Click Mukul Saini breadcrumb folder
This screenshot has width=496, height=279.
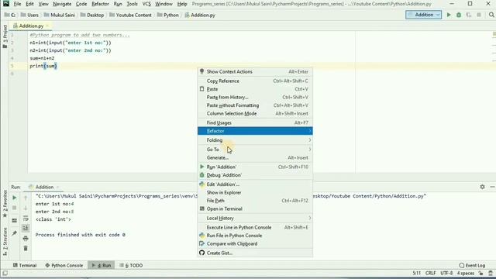click(60, 15)
